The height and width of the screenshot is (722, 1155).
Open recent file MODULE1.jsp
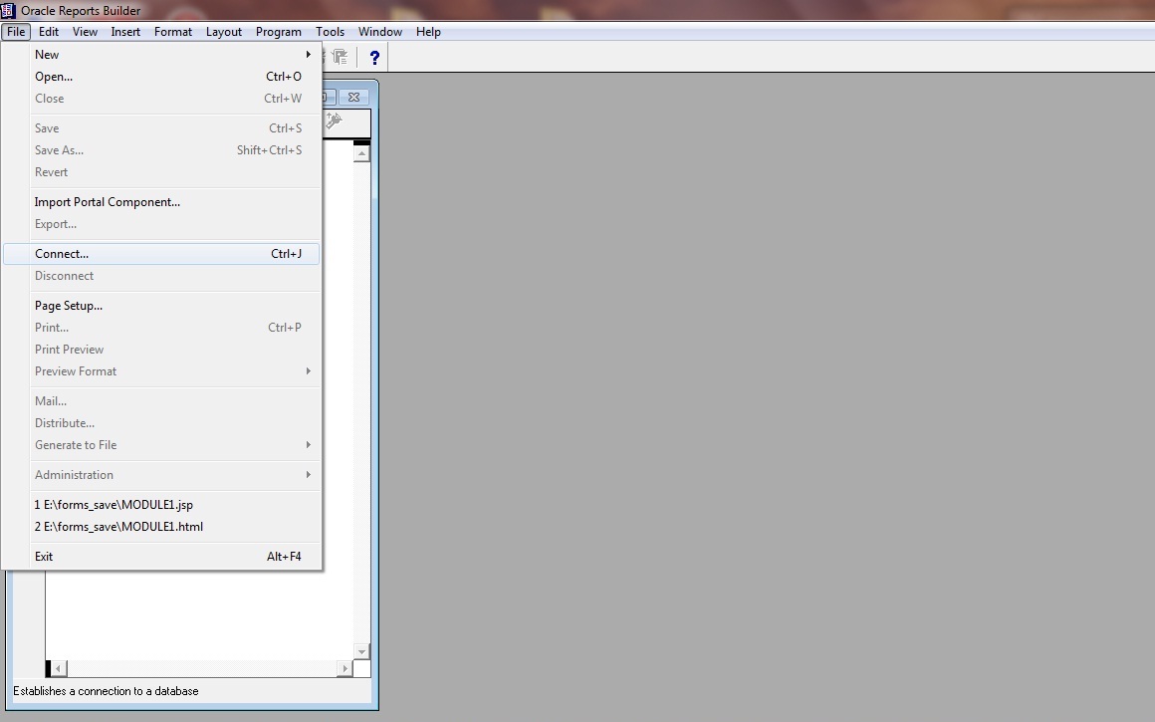tap(161, 505)
